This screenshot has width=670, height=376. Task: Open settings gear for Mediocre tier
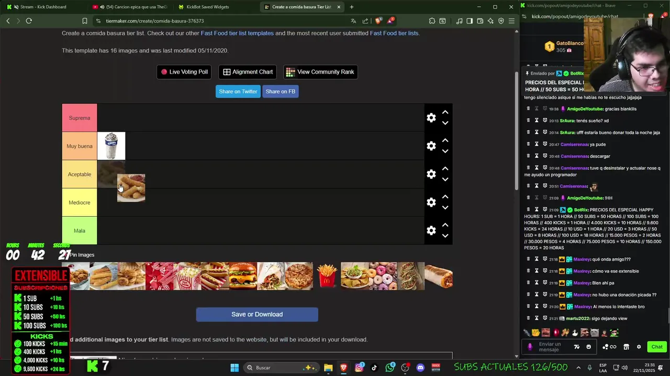point(431,203)
